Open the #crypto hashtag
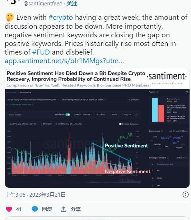The height and width of the screenshot is (220, 191). coord(61,18)
